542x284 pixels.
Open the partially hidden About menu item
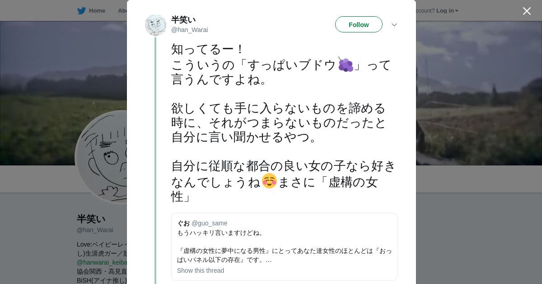tap(122, 11)
